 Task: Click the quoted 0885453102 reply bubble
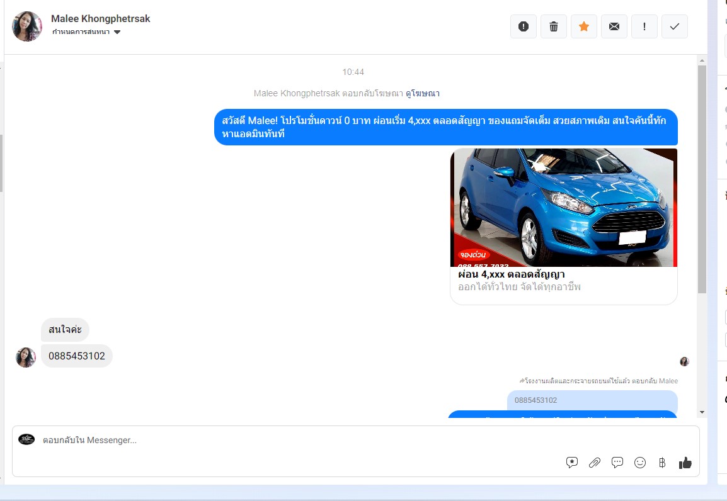pyautogui.click(x=592, y=400)
